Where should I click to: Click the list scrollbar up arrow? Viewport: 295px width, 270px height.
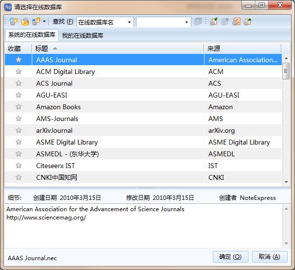point(286,58)
